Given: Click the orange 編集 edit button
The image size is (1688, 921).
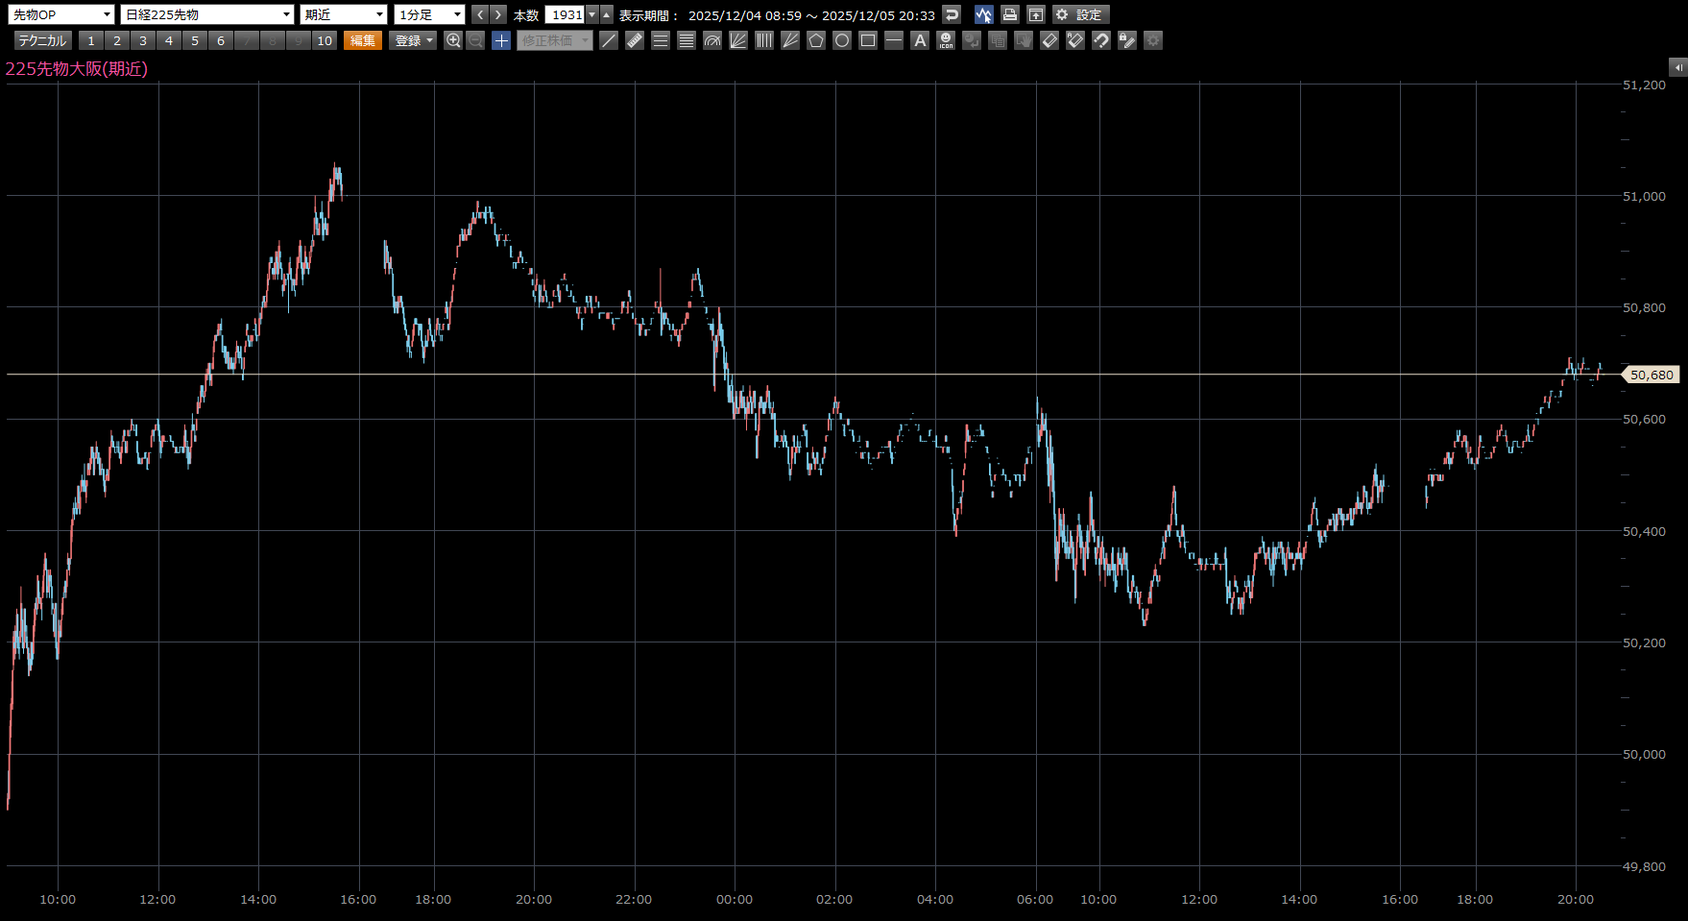Looking at the screenshot, I should [363, 40].
